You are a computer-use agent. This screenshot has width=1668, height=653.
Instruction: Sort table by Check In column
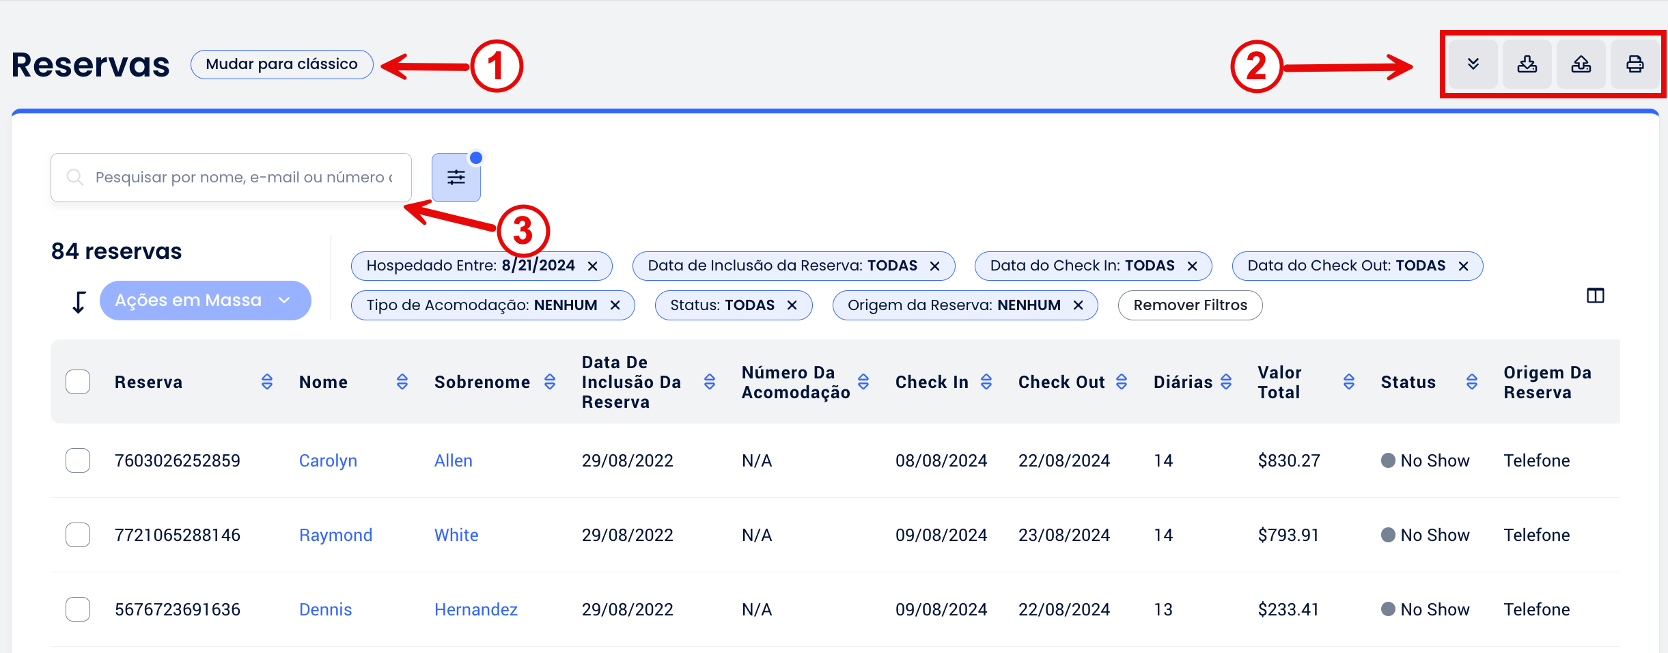pos(986,382)
